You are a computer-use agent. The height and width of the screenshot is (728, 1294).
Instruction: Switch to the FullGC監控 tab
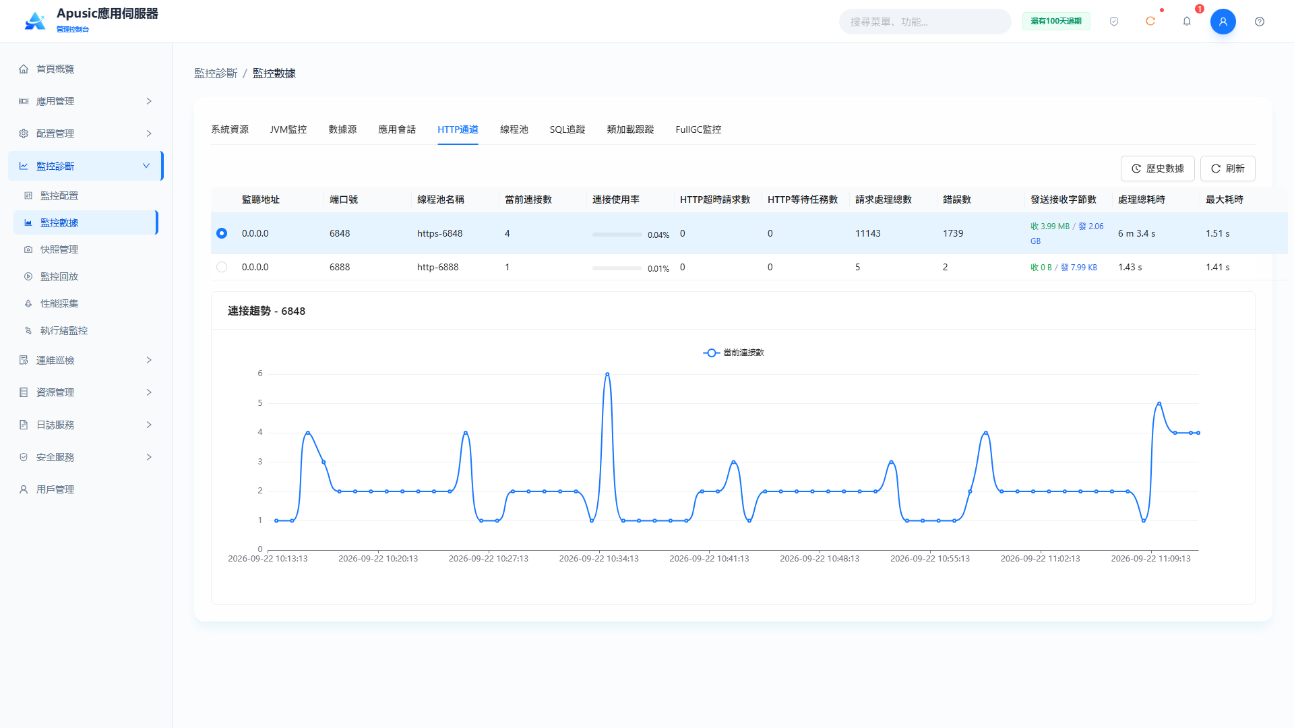coord(698,129)
